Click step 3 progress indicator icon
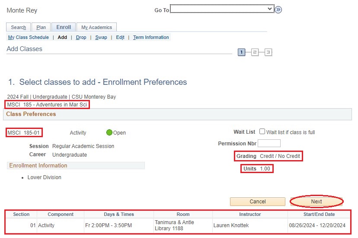Image resolution: width=358 pixels, height=238 pixels. tap(268, 52)
